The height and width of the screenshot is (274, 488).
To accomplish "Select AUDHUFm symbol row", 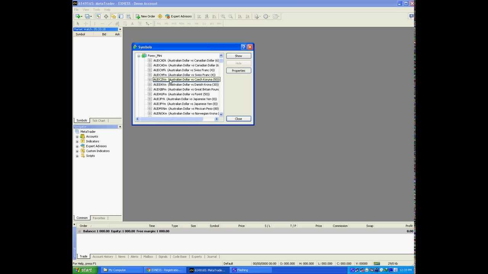I will point(181,94).
